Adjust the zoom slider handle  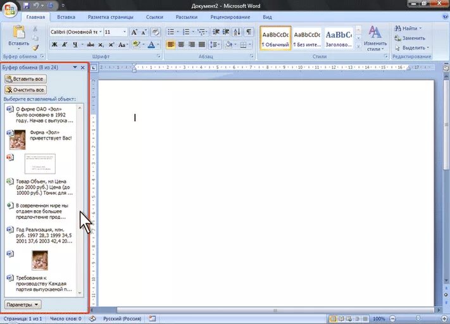418,318
